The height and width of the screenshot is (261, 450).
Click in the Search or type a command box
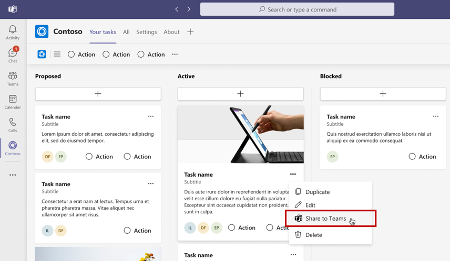click(x=297, y=9)
